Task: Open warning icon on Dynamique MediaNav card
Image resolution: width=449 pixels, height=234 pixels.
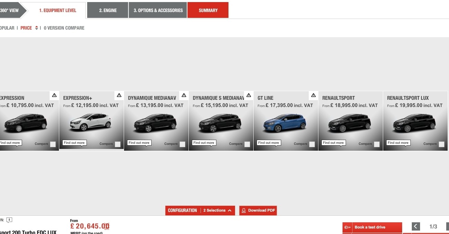Action: pos(184,95)
